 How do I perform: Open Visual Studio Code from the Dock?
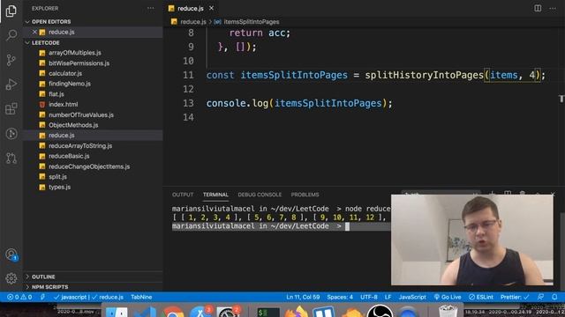(145, 312)
